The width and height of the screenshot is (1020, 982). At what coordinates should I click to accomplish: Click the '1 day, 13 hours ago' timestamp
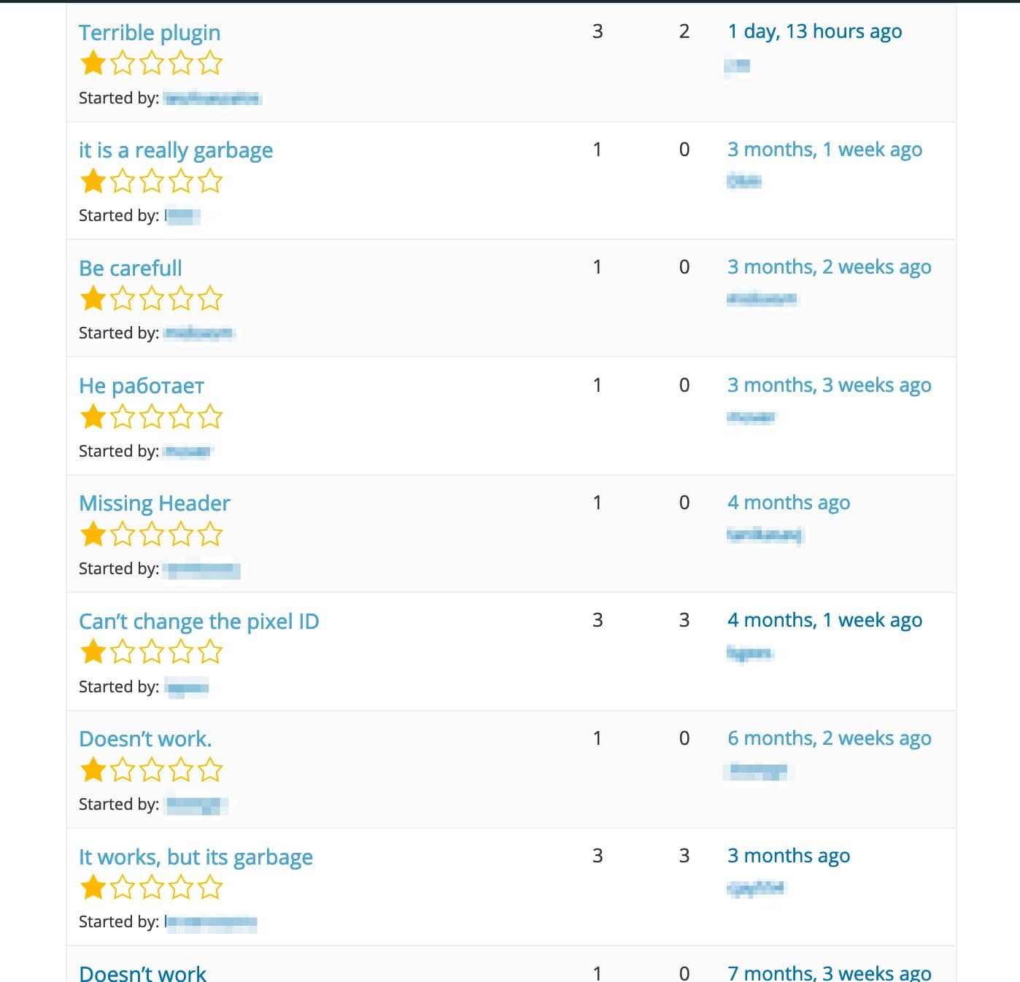coord(814,31)
